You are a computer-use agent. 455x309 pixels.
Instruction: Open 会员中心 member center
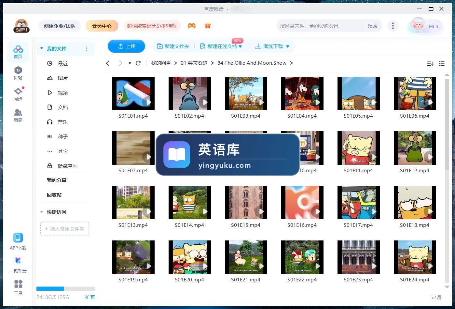pyautogui.click(x=102, y=26)
